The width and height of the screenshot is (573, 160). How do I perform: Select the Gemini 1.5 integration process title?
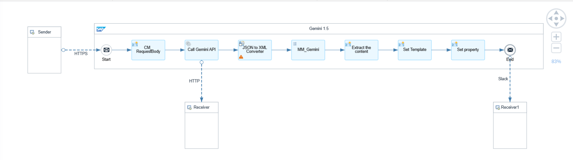click(319, 29)
